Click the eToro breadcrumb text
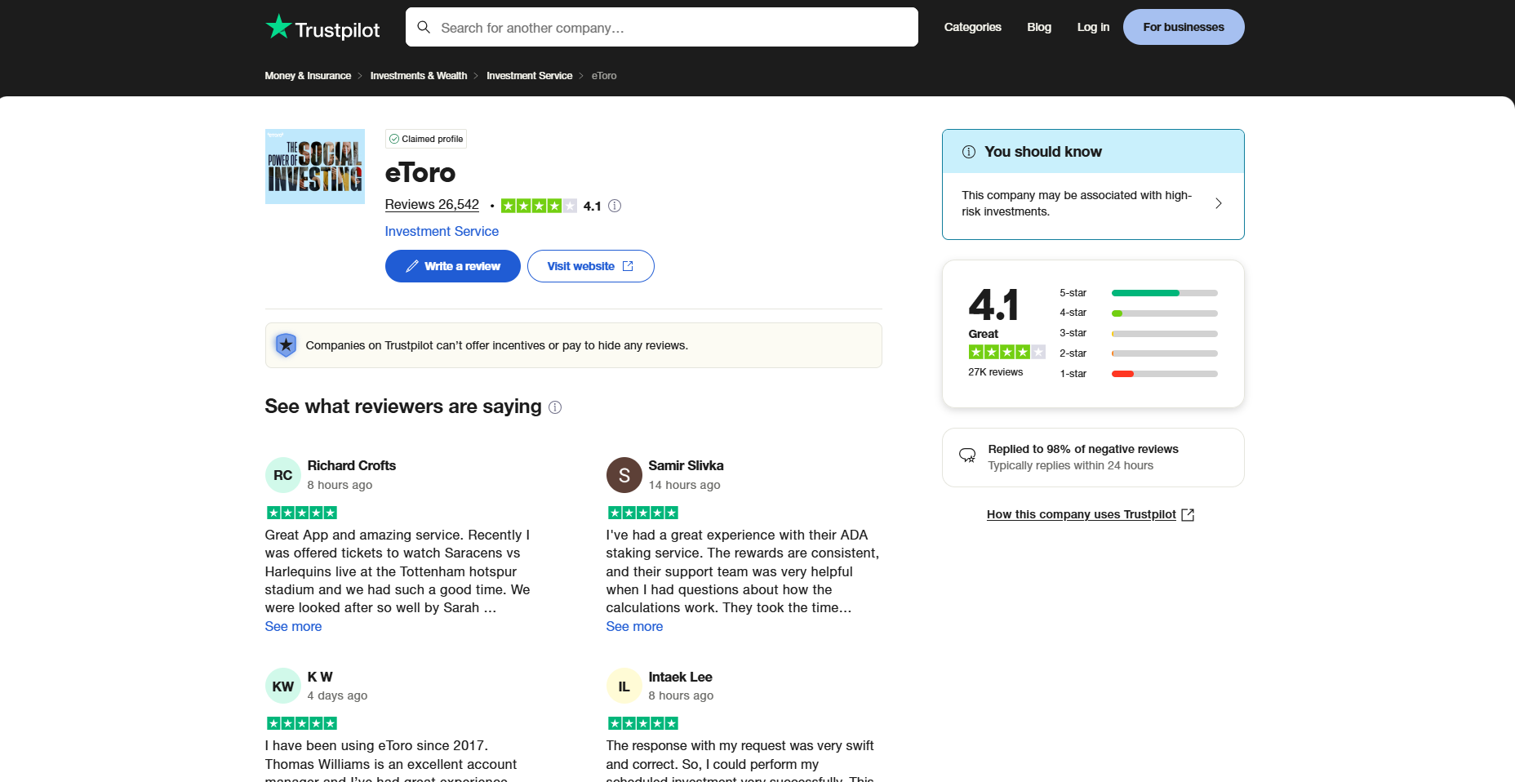Viewport: 1515px width, 782px height. (604, 76)
